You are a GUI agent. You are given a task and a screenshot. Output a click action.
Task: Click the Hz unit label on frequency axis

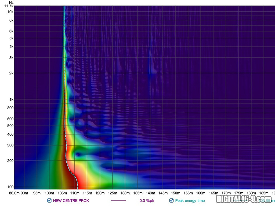(11, 2)
